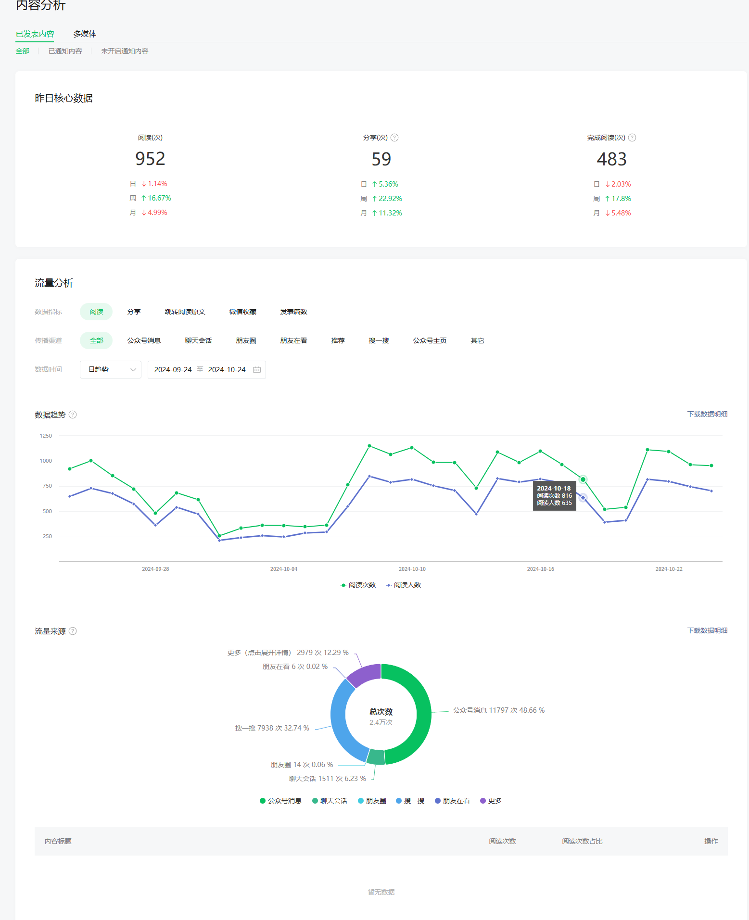The image size is (749, 920).
Task: Select 阅读 data metric
Action: [96, 312]
